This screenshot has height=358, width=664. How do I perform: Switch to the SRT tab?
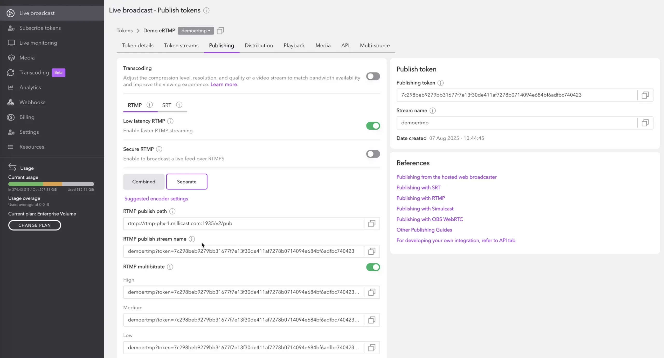point(166,105)
